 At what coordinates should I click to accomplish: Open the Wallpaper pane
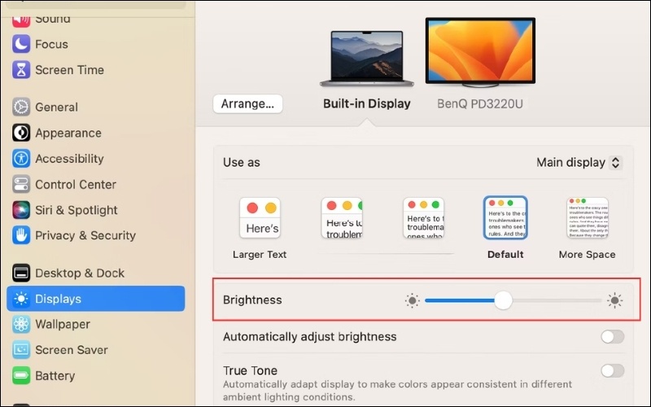pos(95,324)
